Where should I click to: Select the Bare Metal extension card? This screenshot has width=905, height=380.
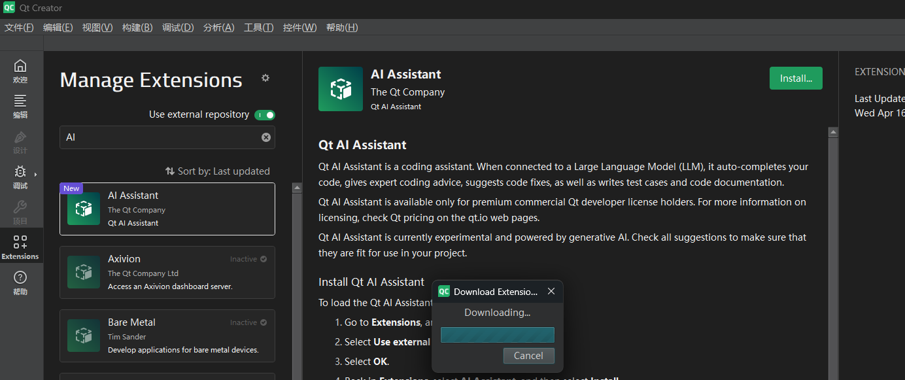click(167, 336)
